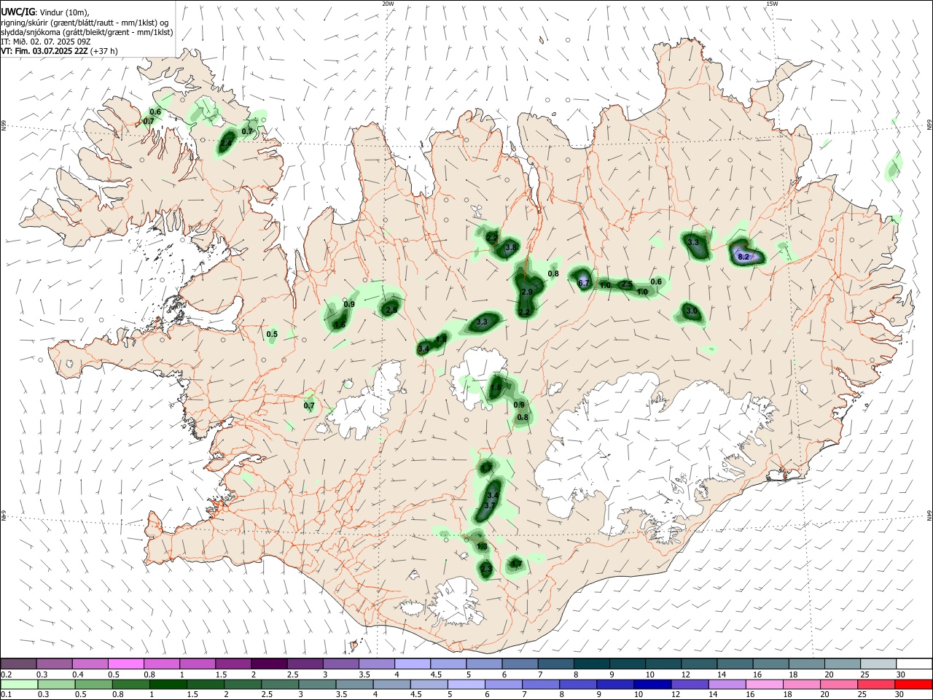Viewport: 933px width, 700px height.
Task: Click the 20W longitude label
Action: click(388, 4)
